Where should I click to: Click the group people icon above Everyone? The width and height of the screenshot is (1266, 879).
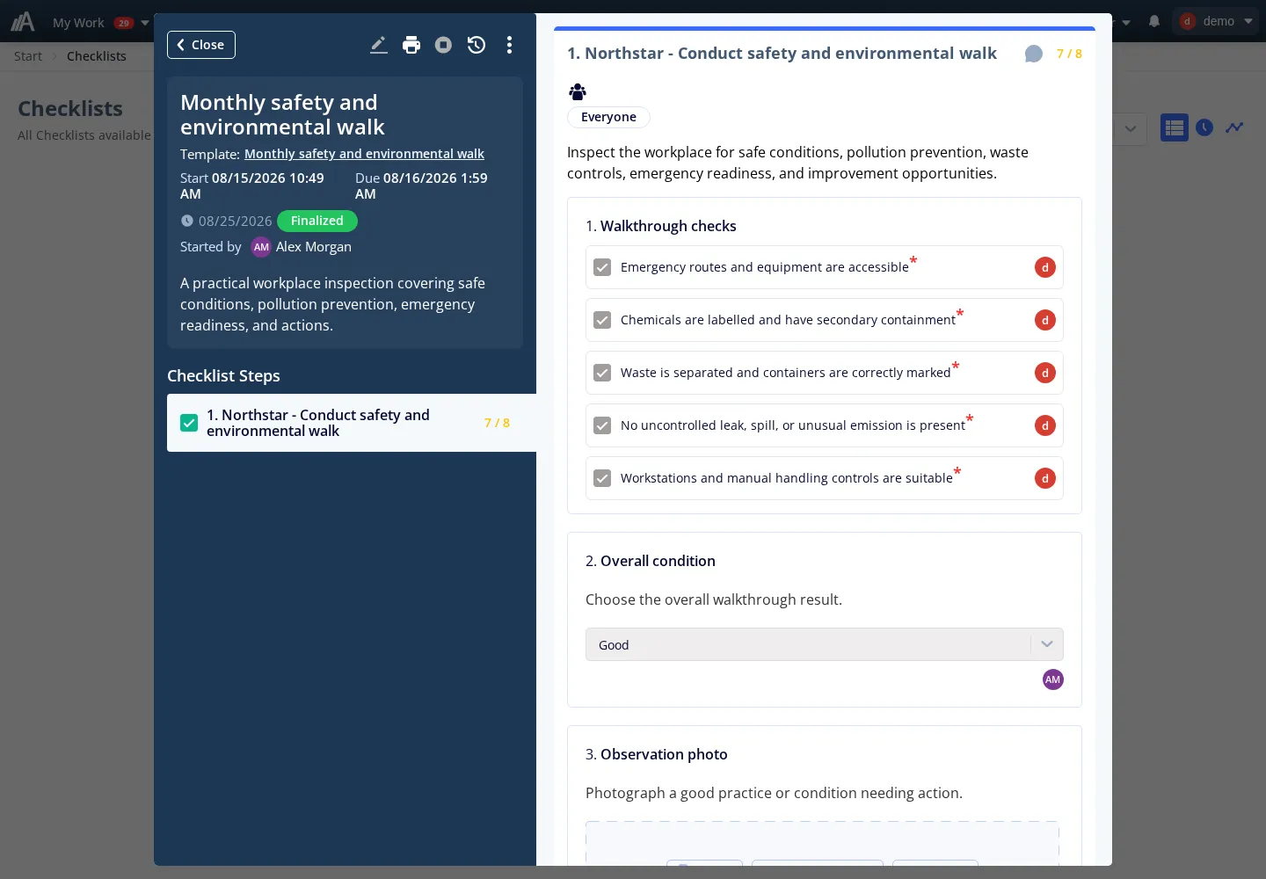point(578,91)
